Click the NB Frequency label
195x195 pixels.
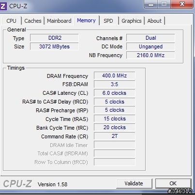tap(106, 55)
